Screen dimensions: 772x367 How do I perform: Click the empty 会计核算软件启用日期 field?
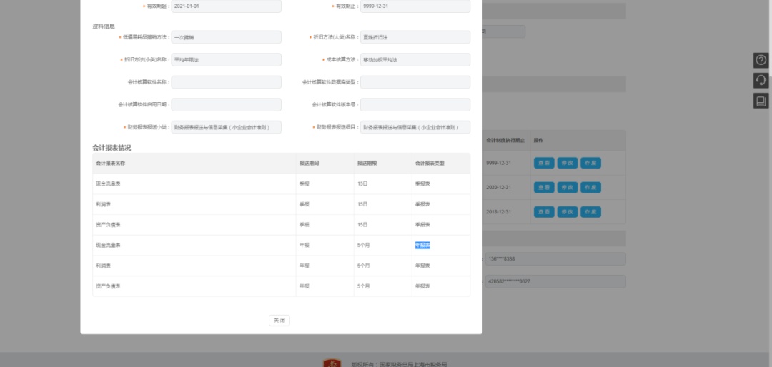(x=227, y=105)
